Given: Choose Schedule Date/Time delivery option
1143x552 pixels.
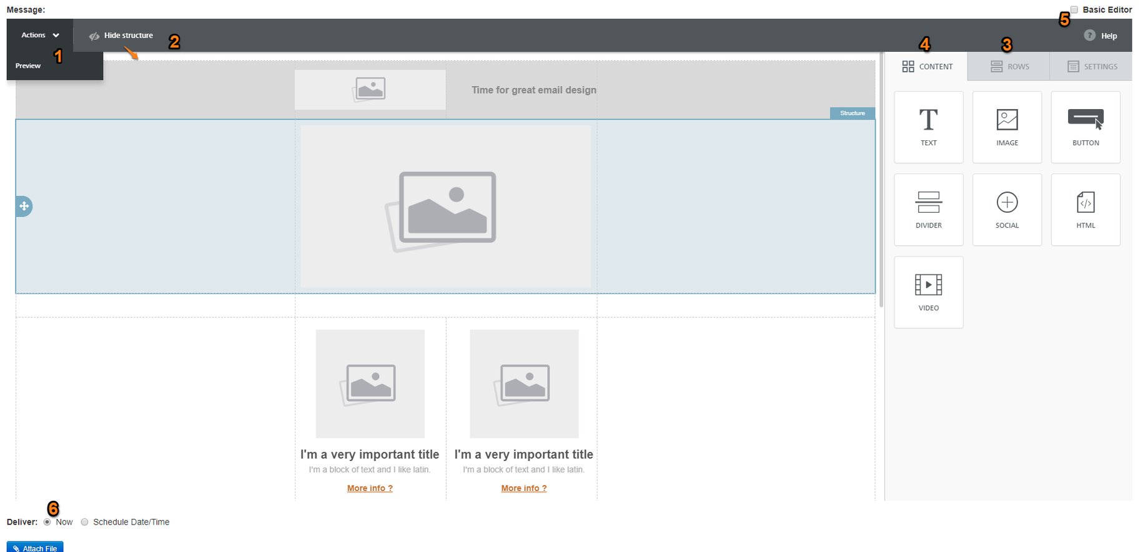Looking at the screenshot, I should coord(85,522).
